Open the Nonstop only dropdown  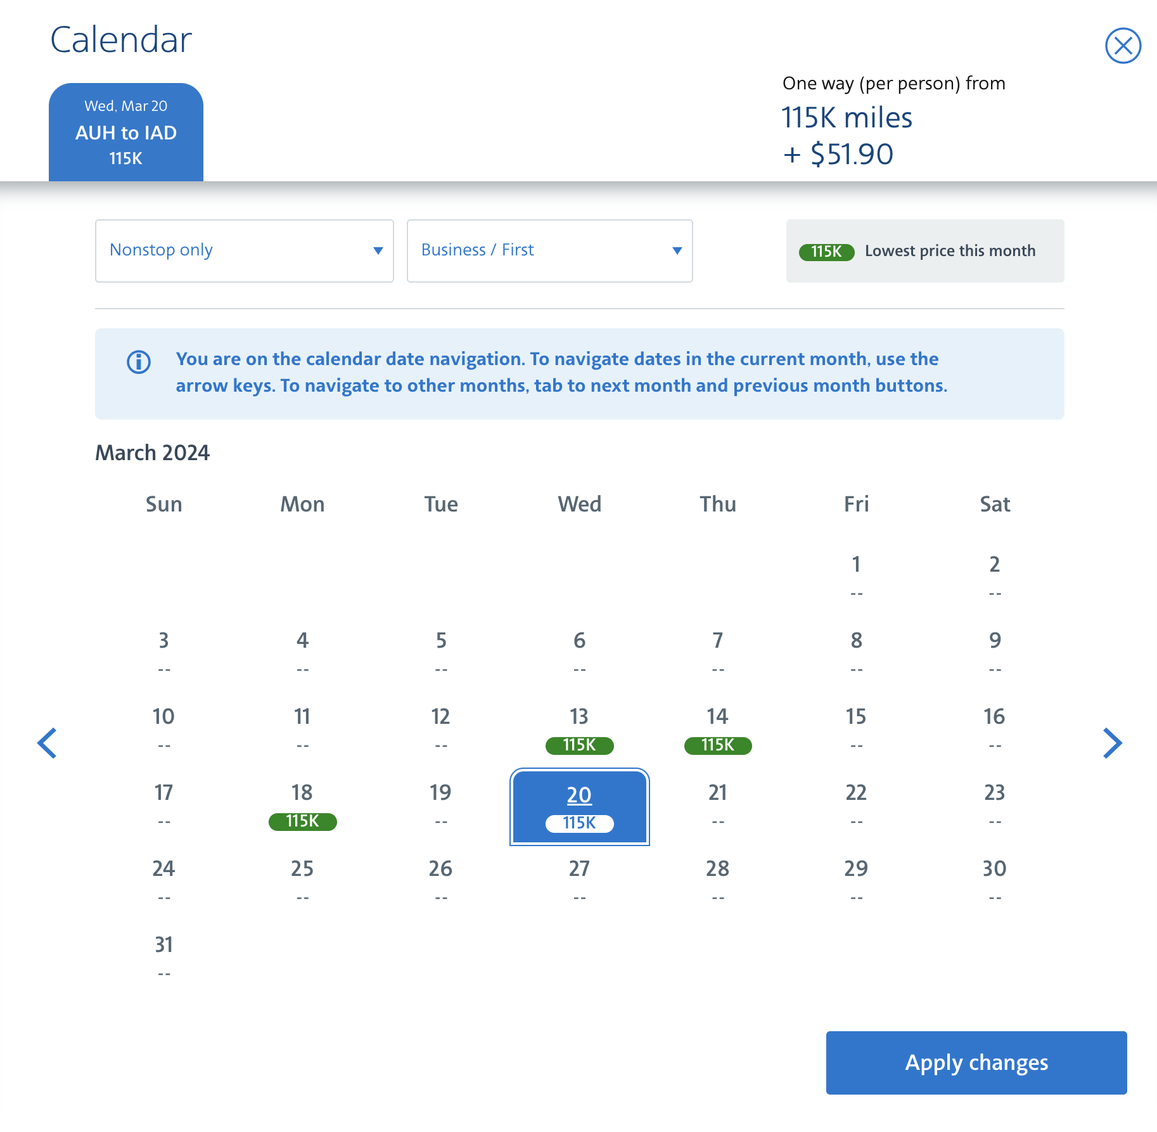(x=245, y=251)
